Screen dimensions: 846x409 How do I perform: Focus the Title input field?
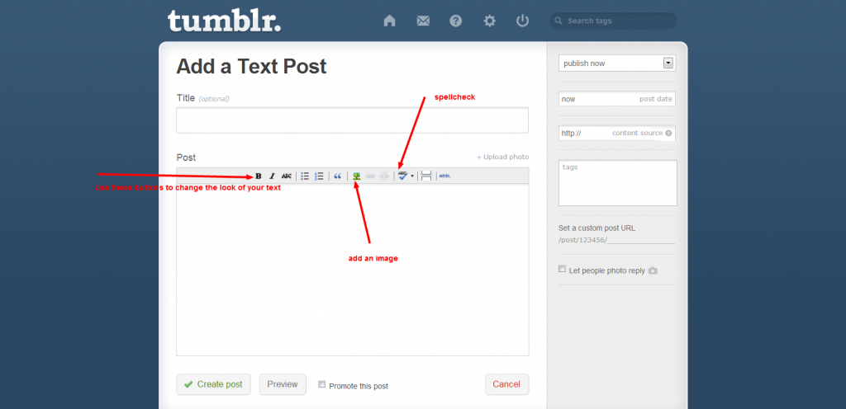coord(352,120)
